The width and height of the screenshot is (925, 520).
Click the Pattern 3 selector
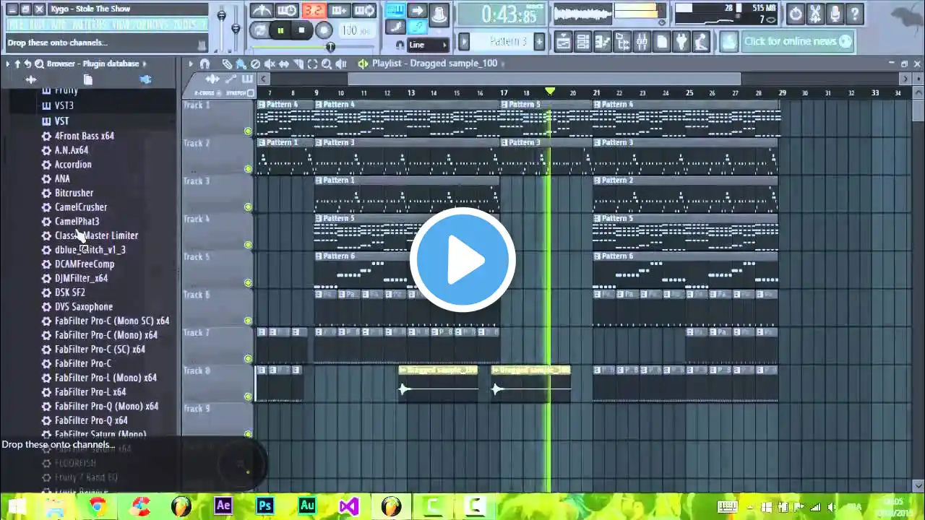[x=503, y=42]
